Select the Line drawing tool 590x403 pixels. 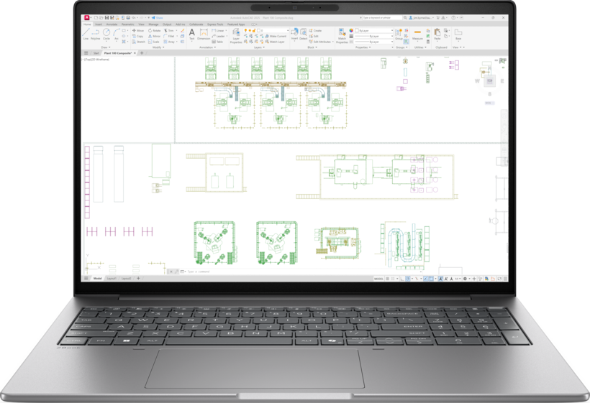[86, 34]
